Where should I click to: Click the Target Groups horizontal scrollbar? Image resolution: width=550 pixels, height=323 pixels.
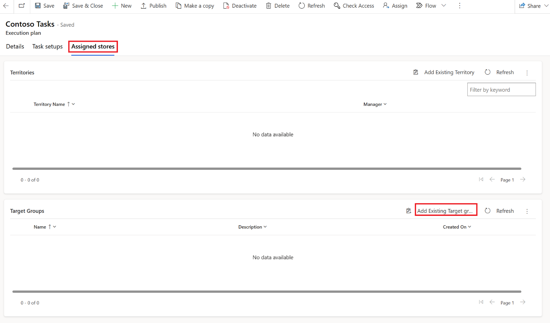point(267,291)
